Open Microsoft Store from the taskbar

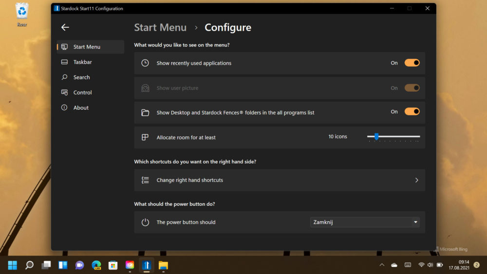(x=113, y=265)
